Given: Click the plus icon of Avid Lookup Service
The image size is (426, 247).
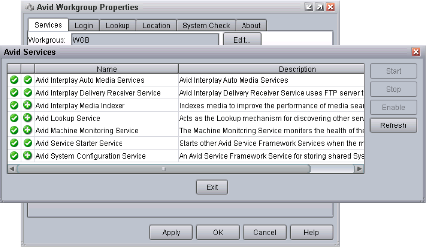Looking at the screenshot, I should point(28,118).
